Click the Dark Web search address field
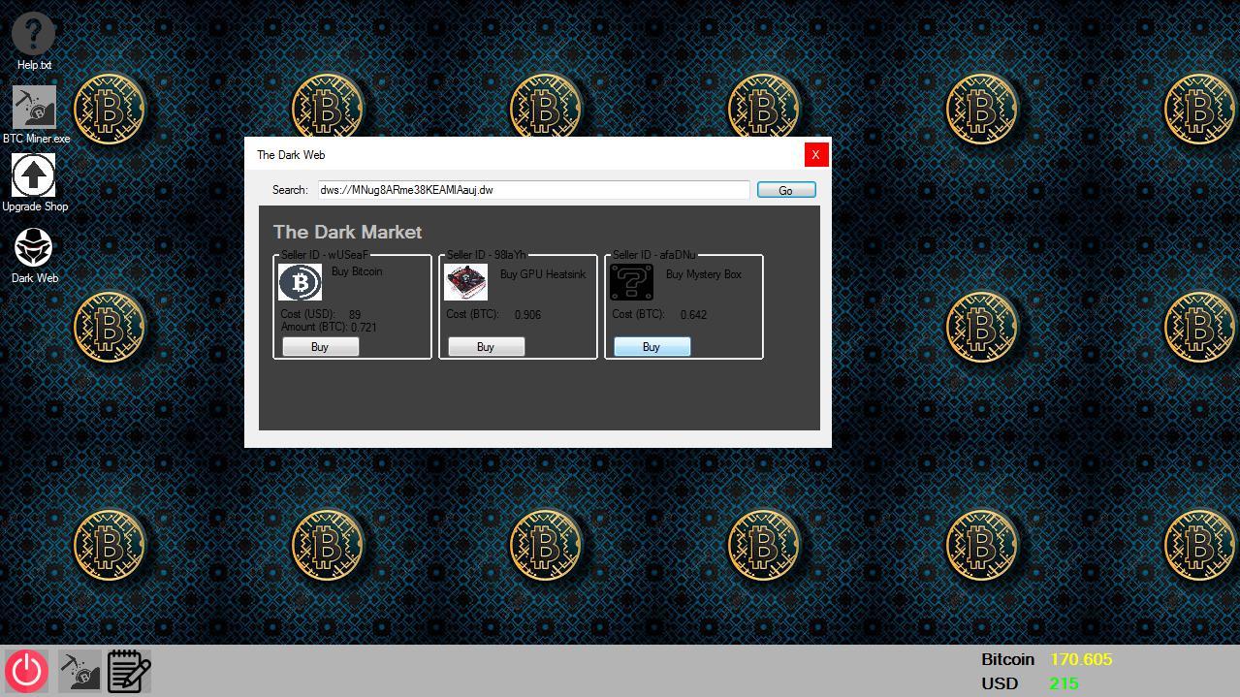Viewport: 1240px width, 697px height. point(533,190)
